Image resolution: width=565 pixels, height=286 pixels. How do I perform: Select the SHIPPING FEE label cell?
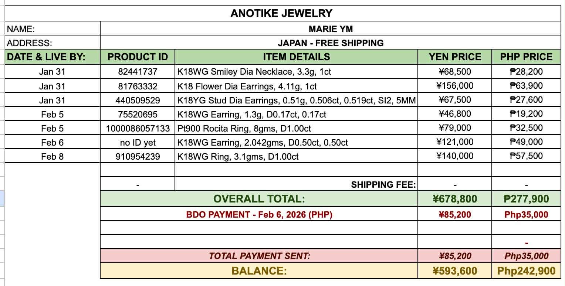tap(383, 184)
